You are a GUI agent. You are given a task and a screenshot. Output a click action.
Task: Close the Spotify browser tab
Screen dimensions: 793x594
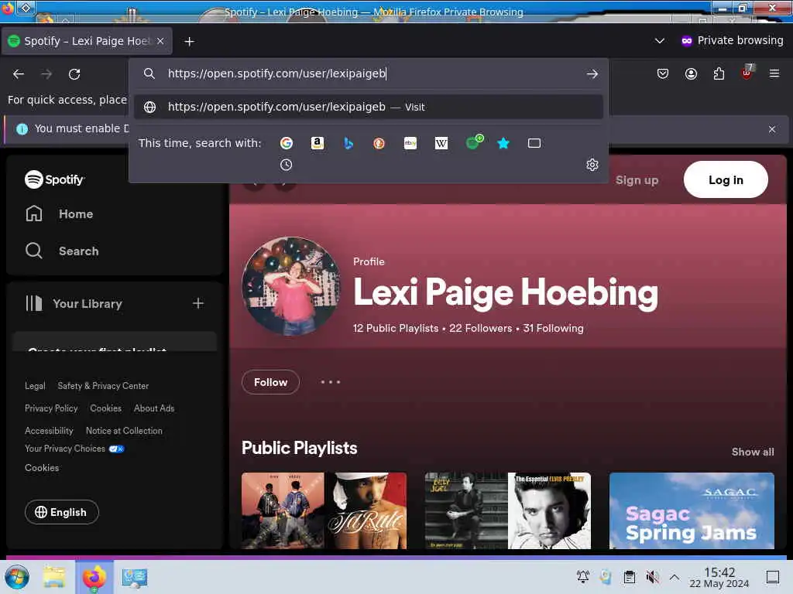click(x=160, y=41)
